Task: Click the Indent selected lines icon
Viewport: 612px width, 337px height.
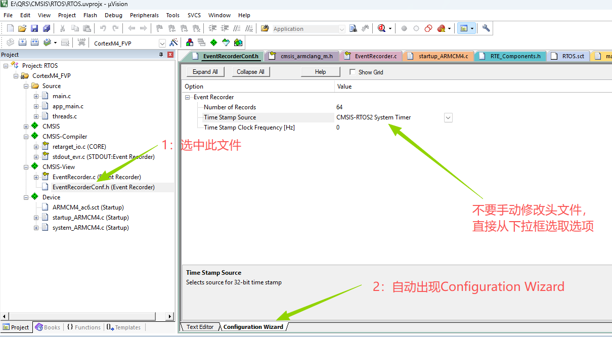Action: tap(212, 29)
